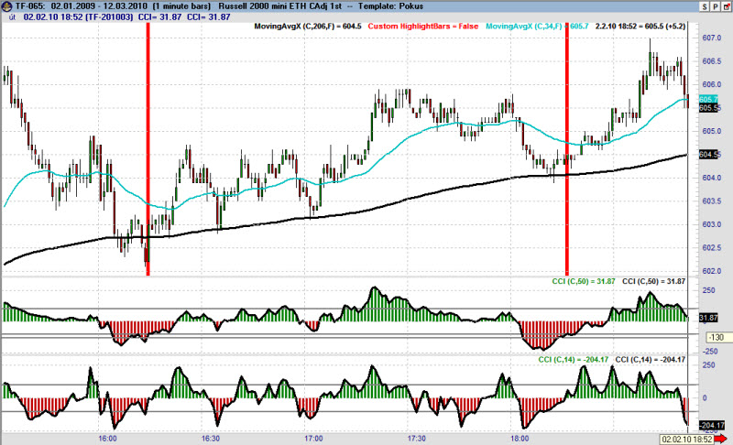Click the S button in title bar
This screenshot has width=733, height=445.
[x=705, y=6]
